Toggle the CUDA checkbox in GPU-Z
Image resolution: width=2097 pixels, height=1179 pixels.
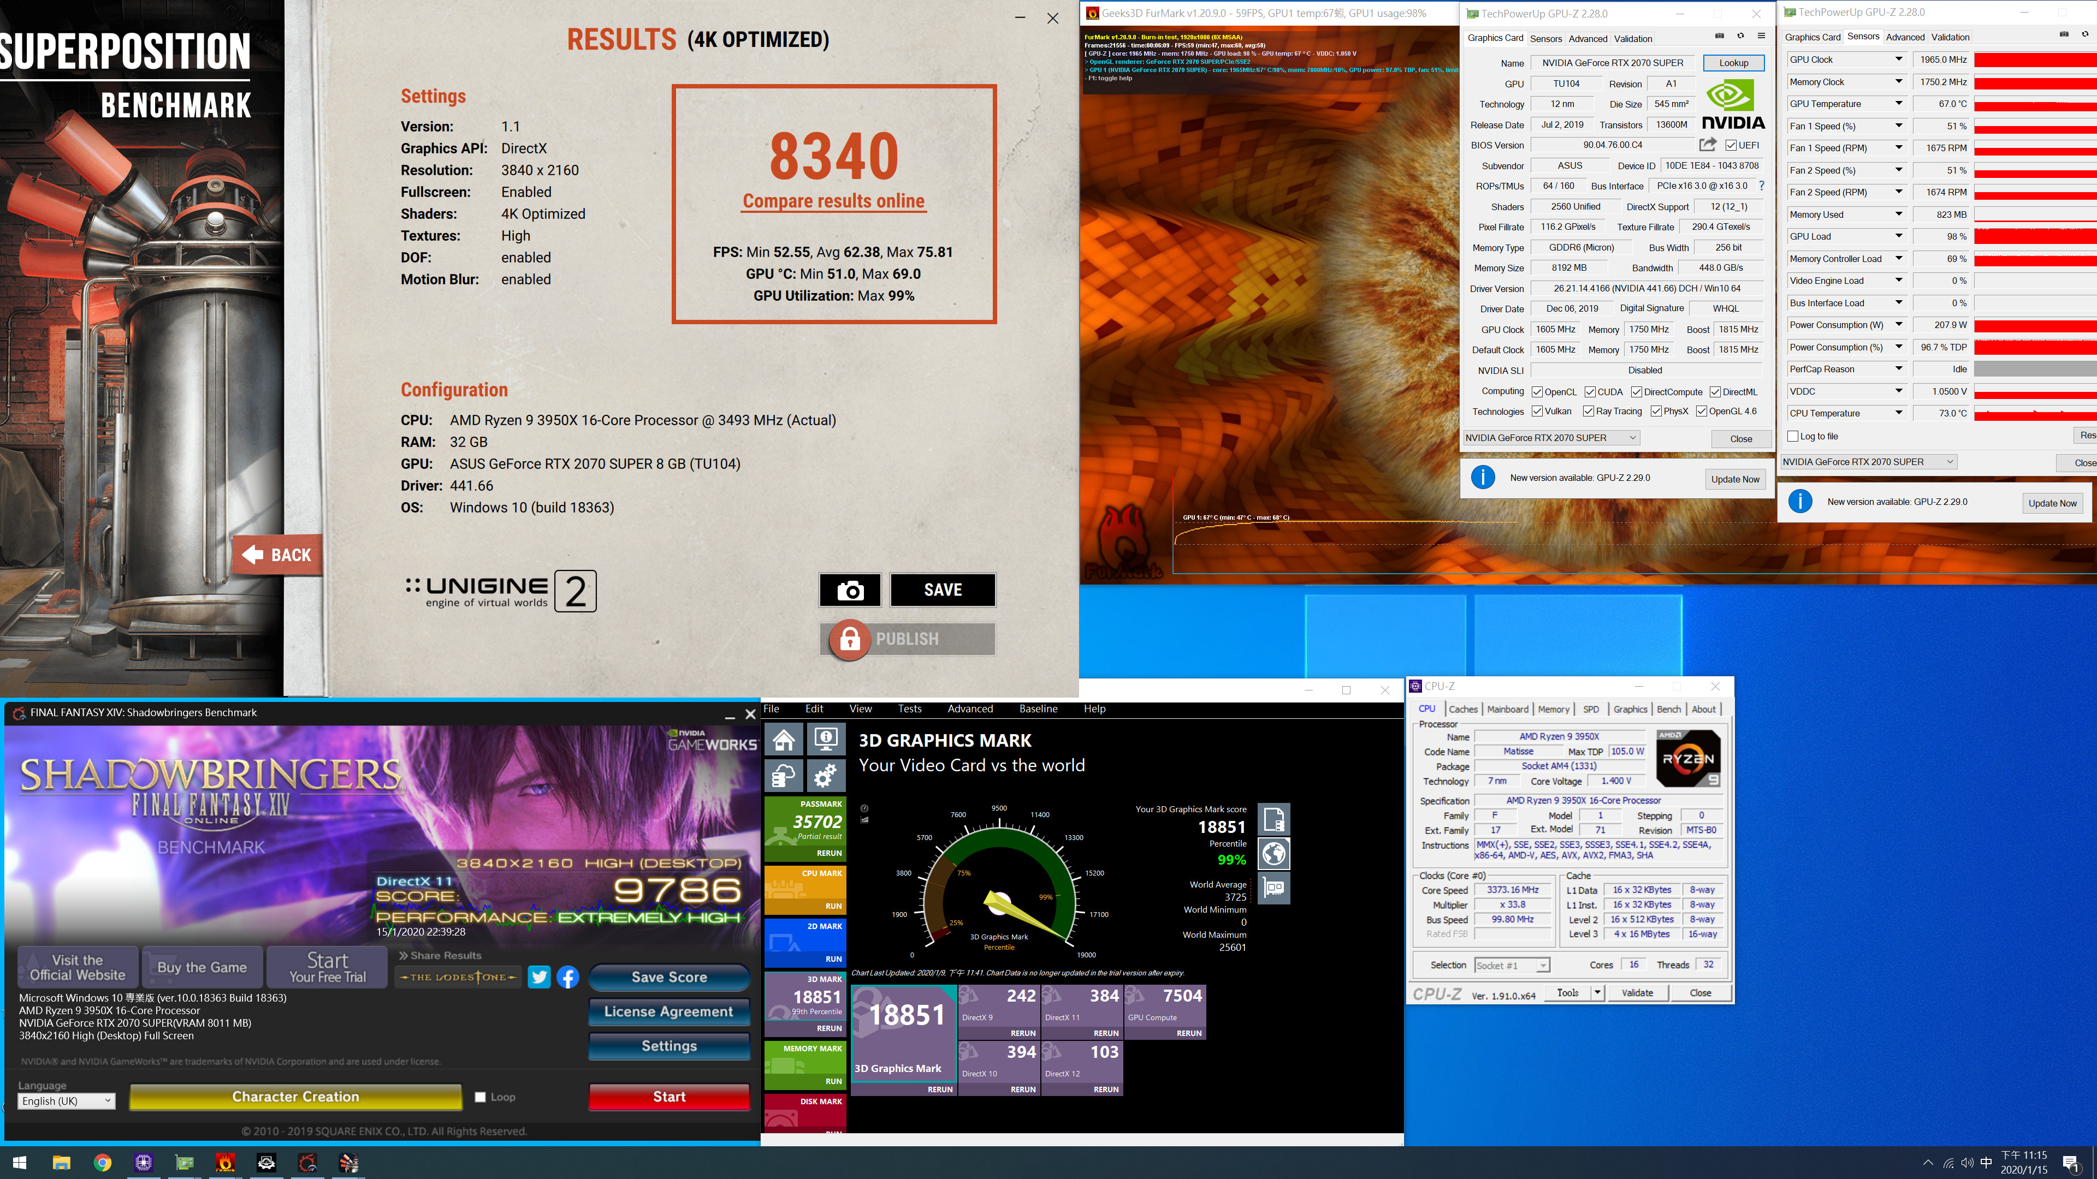[x=1590, y=391]
